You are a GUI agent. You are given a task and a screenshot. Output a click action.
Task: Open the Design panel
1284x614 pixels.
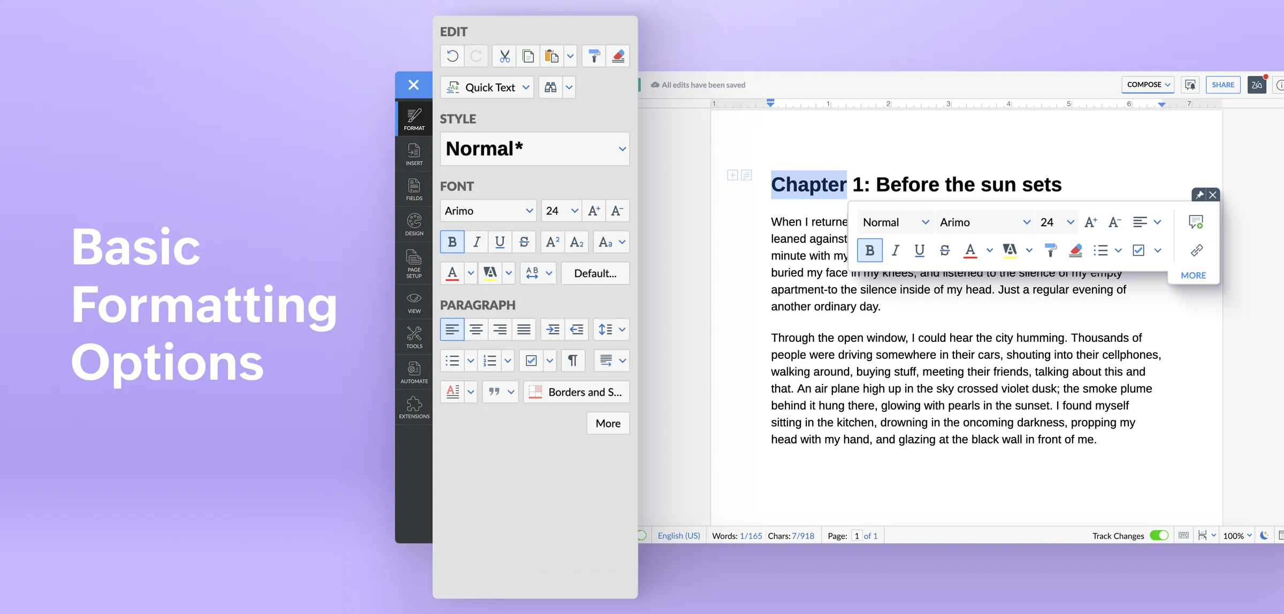414,224
